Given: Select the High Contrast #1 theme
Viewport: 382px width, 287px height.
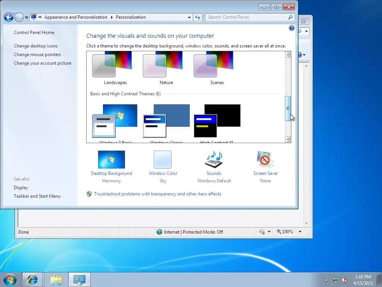Looking at the screenshot, I should tap(217, 123).
